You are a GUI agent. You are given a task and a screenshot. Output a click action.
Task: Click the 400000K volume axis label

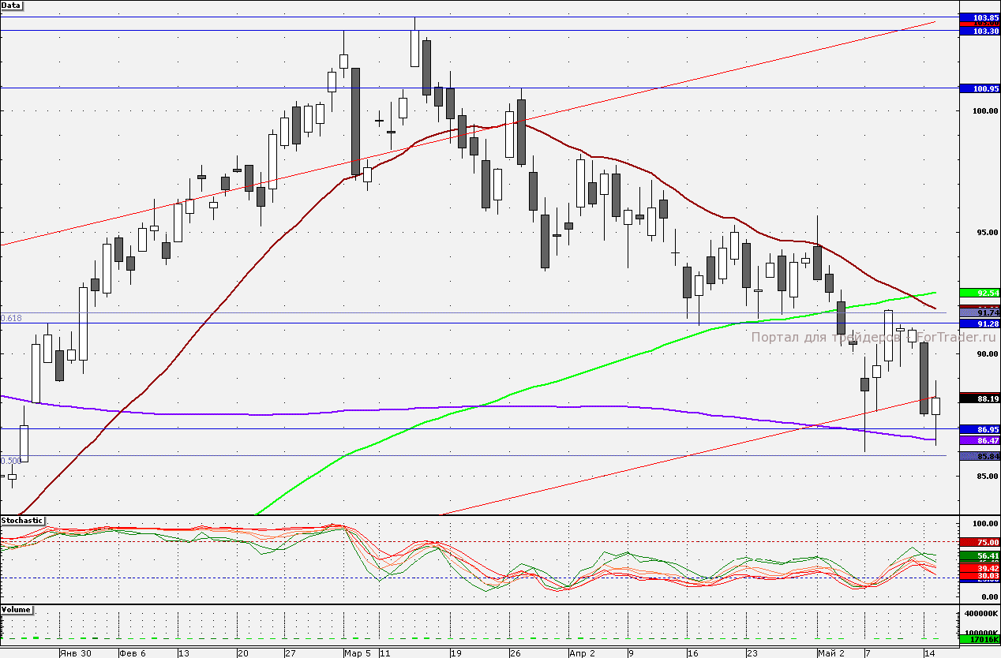(x=983, y=613)
